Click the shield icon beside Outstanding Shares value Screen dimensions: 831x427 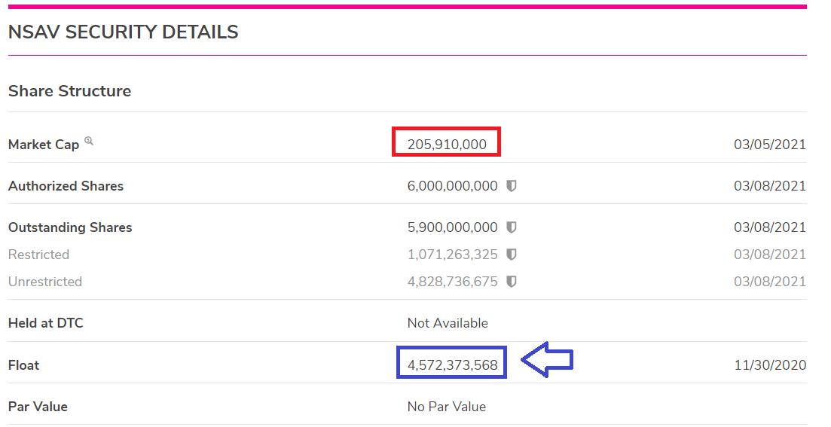pos(512,227)
